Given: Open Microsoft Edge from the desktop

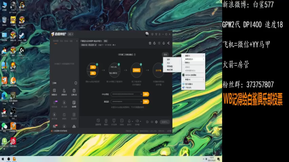Looking at the screenshot, I should (x=4, y=98).
